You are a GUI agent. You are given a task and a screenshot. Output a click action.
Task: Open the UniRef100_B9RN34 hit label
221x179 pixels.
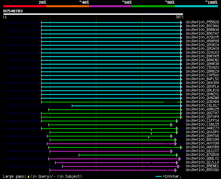202,30
